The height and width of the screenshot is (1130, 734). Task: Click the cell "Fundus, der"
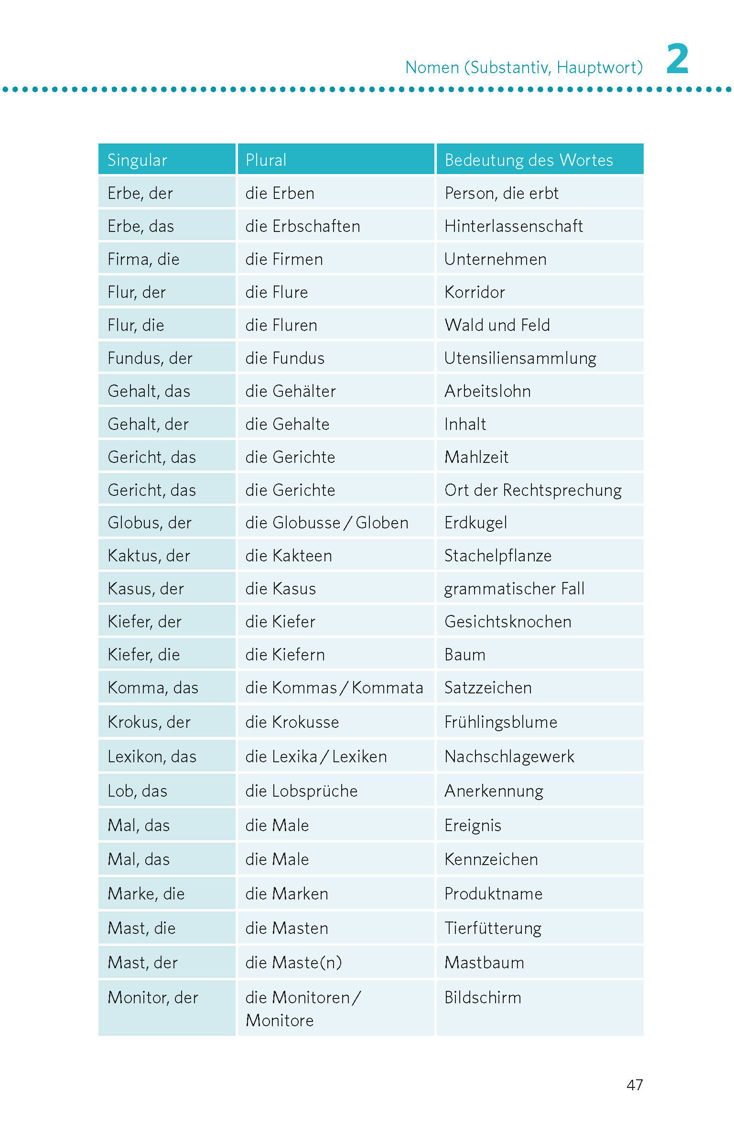[x=150, y=358]
